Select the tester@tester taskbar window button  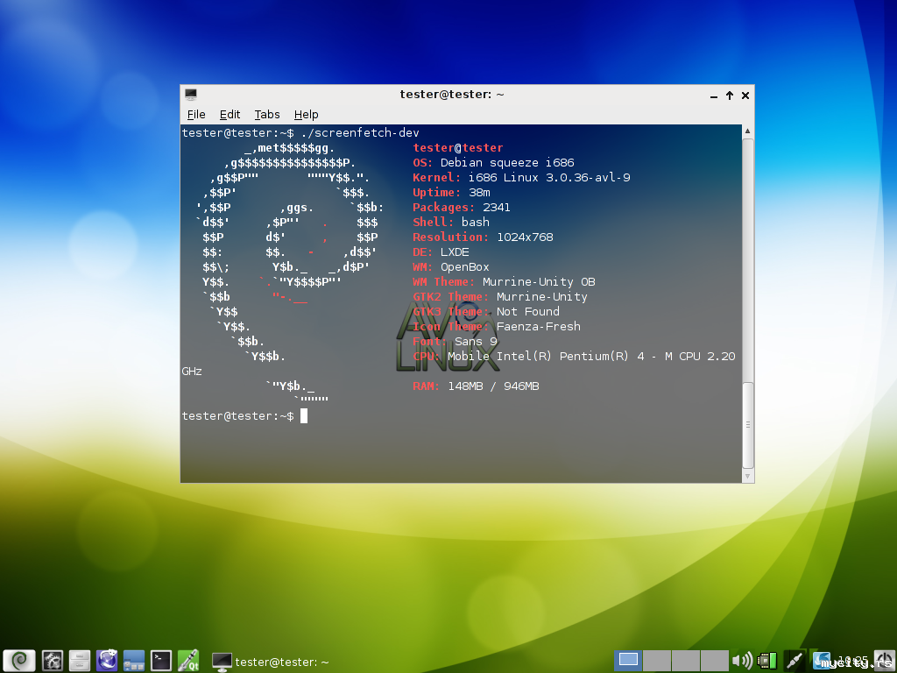pos(272,662)
